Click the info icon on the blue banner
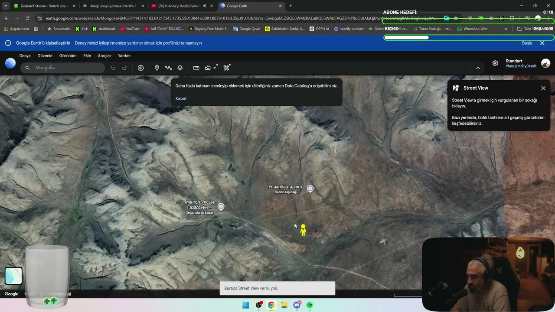Image resolution: width=555 pixels, height=312 pixels. [8, 43]
